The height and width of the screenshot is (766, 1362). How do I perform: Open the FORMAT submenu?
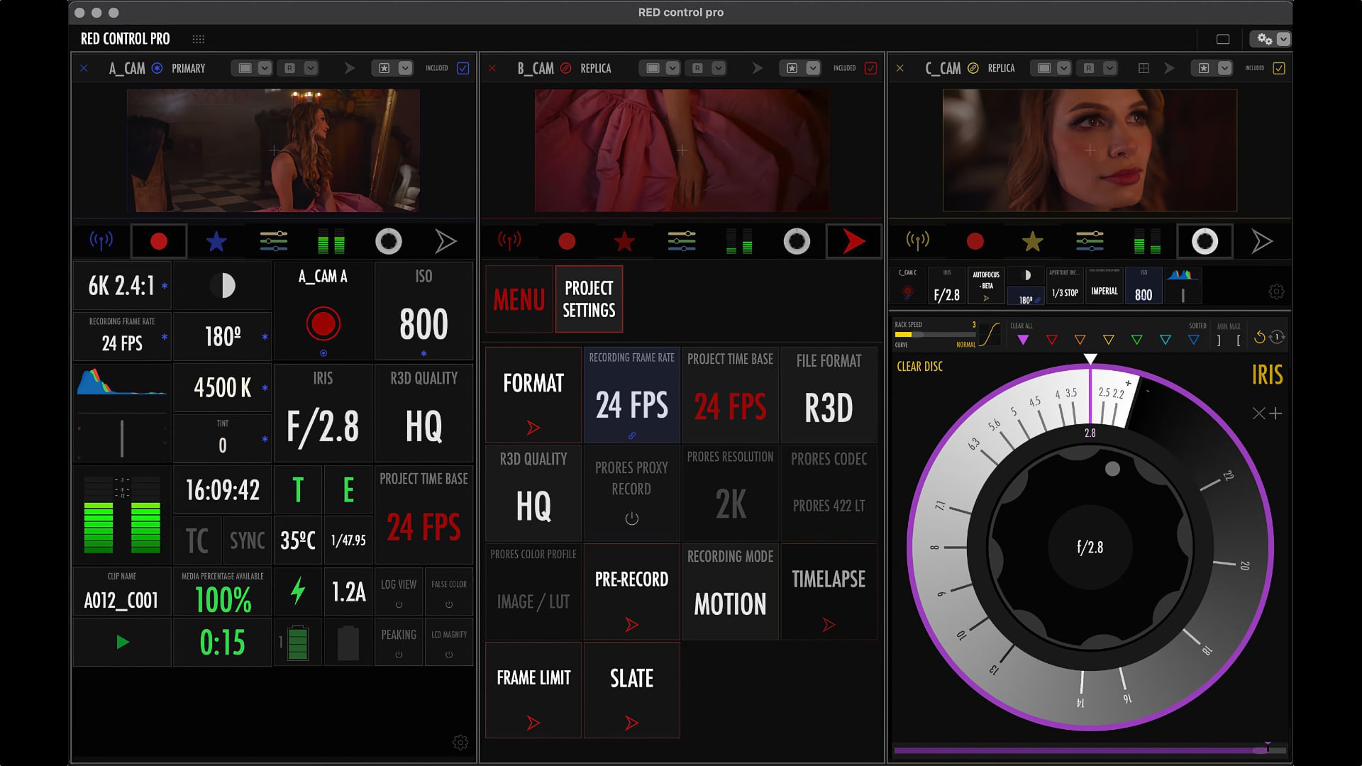(x=533, y=395)
